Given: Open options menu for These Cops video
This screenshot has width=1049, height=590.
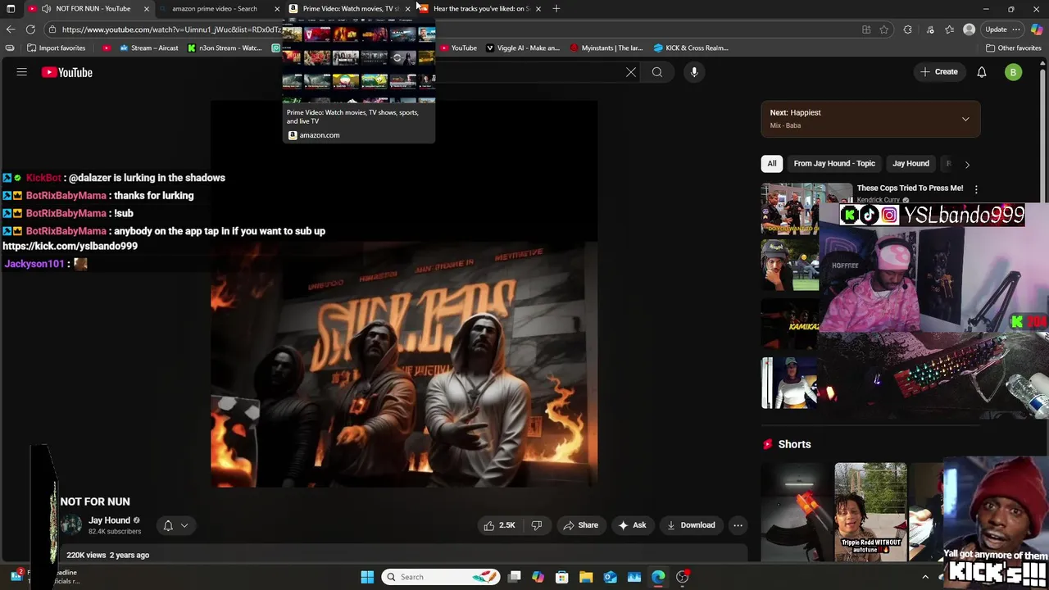Looking at the screenshot, I should tap(975, 189).
